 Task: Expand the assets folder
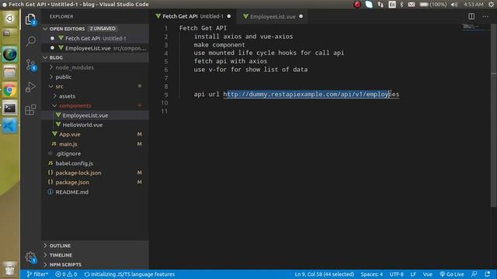click(55, 96)
